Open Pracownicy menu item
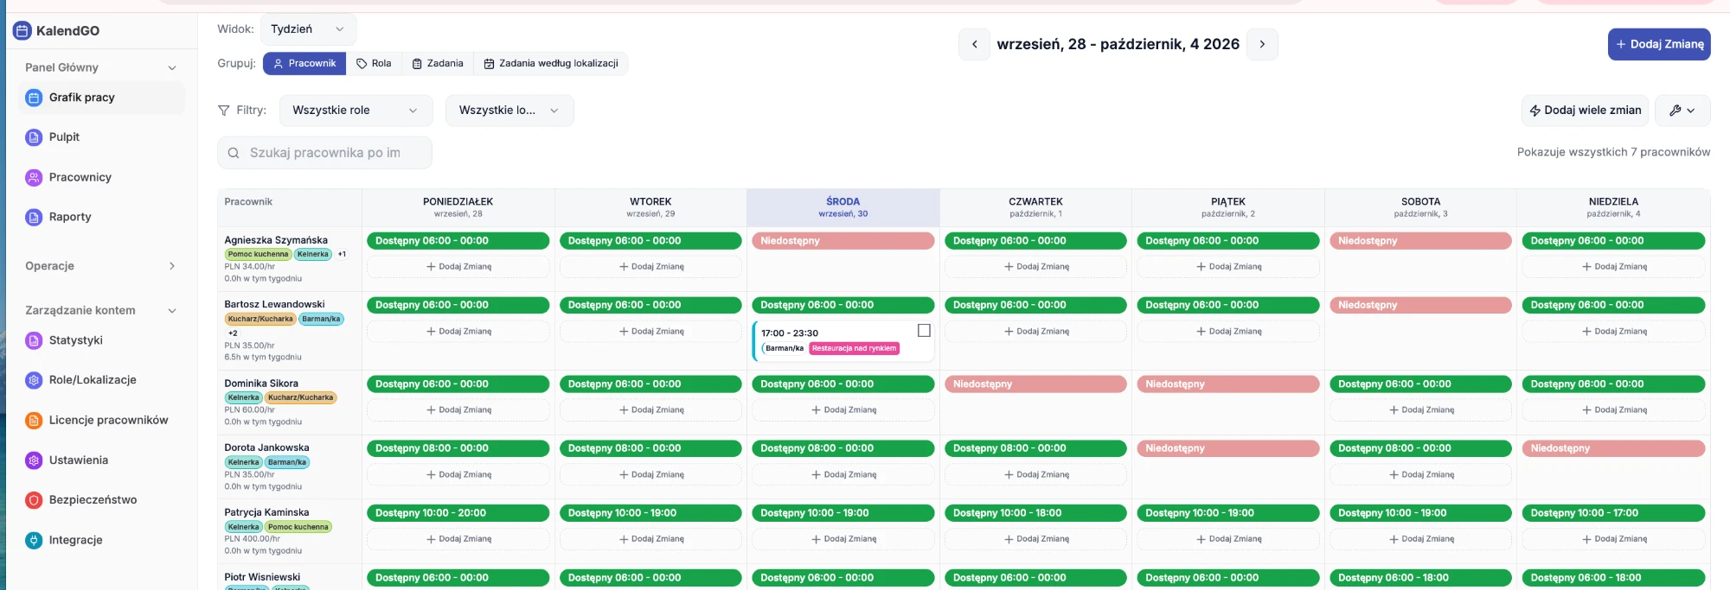The width and height of the screenshot is (1730, 590). click(102, 177)
